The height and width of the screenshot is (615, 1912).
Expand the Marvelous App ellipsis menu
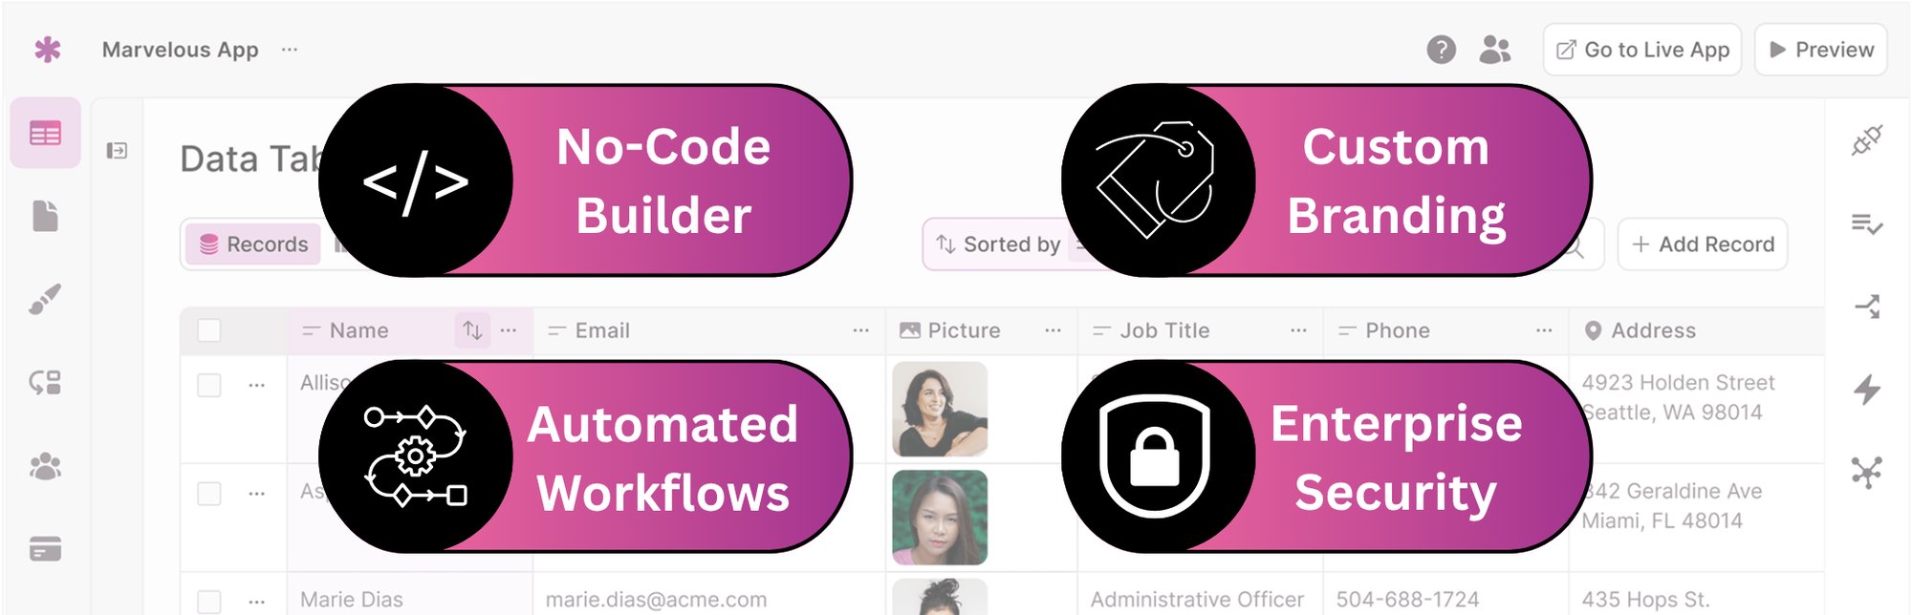[290, 50]
